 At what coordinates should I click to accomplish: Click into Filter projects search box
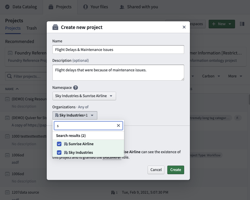(x=26, y=76)
